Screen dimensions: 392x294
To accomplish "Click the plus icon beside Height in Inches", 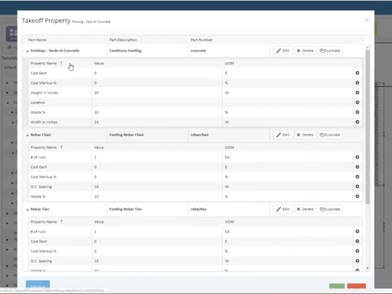I will (357, 93).
